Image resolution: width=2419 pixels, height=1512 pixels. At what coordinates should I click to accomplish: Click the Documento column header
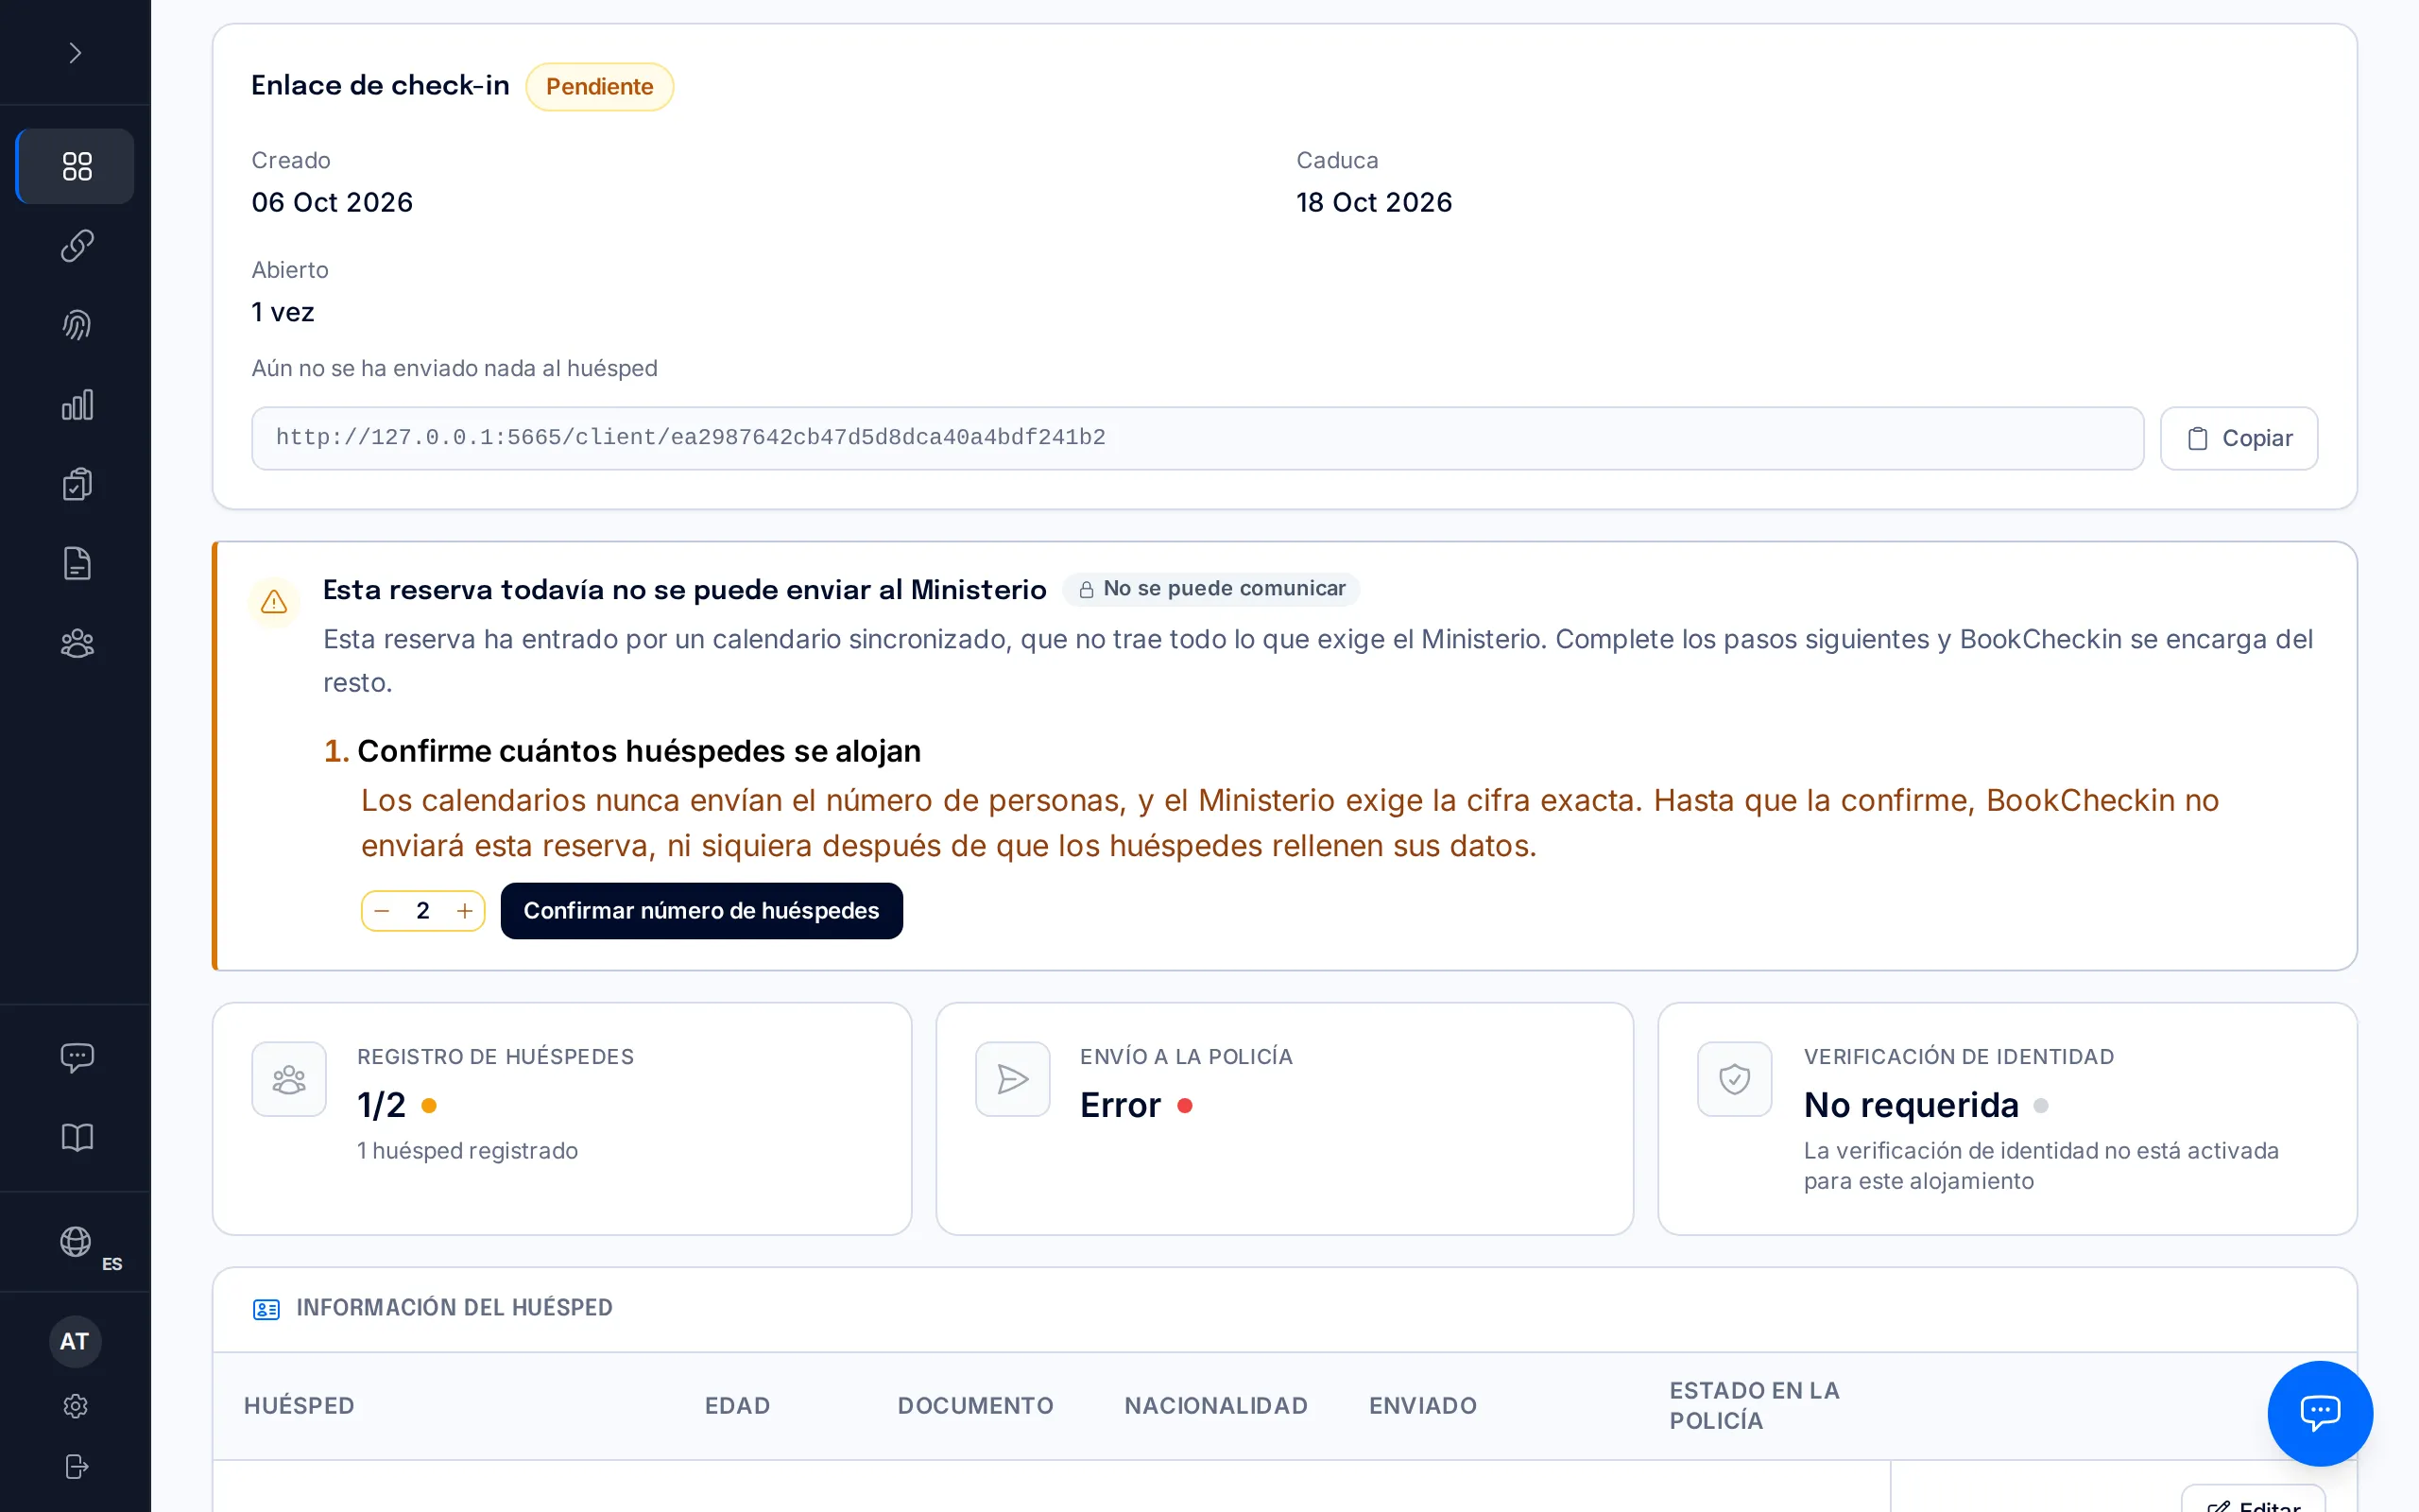click(x=975, y=1406)
